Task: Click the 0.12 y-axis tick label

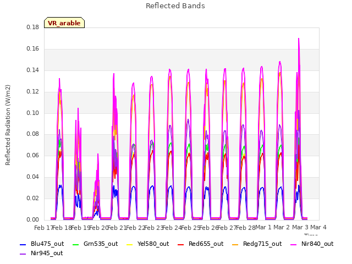Action: click(33, 92)
